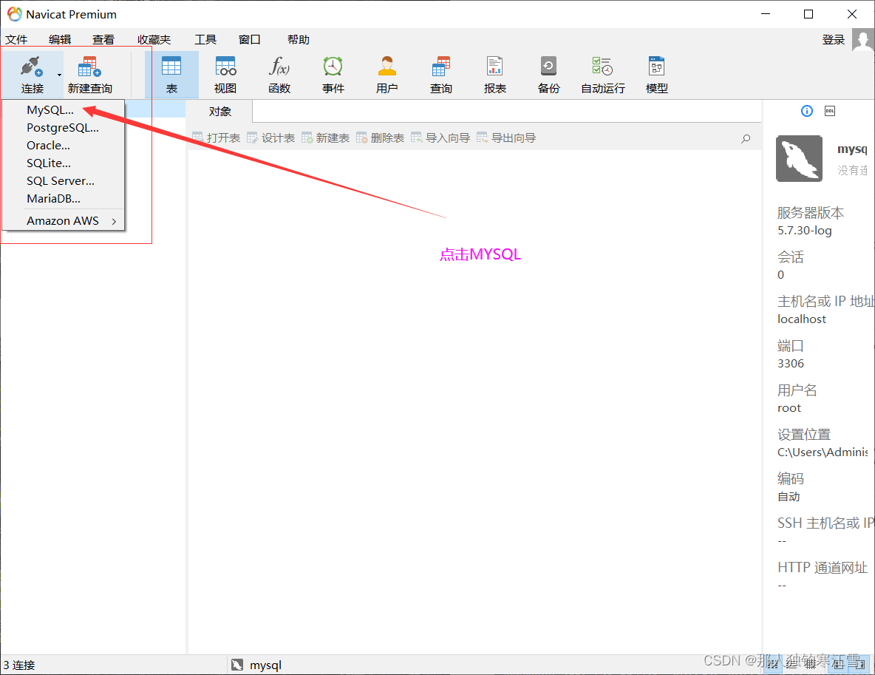Choose SQLite... from connection menu

(63, 163)
